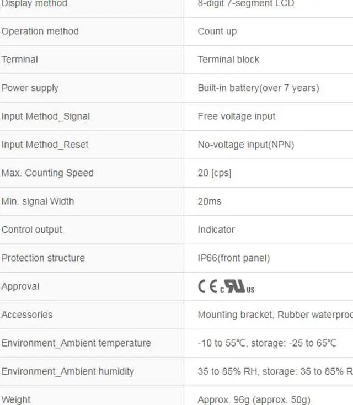Select the Environment_Ambient humidity label
This screenshot has width=353, height=405.
(68, 371)
